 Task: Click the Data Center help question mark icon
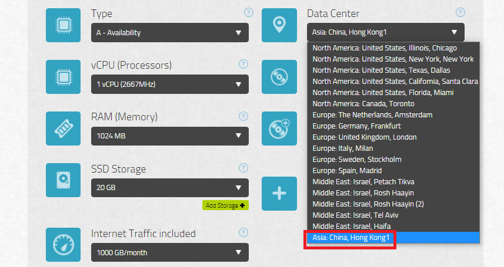click(x=460, y=12)
